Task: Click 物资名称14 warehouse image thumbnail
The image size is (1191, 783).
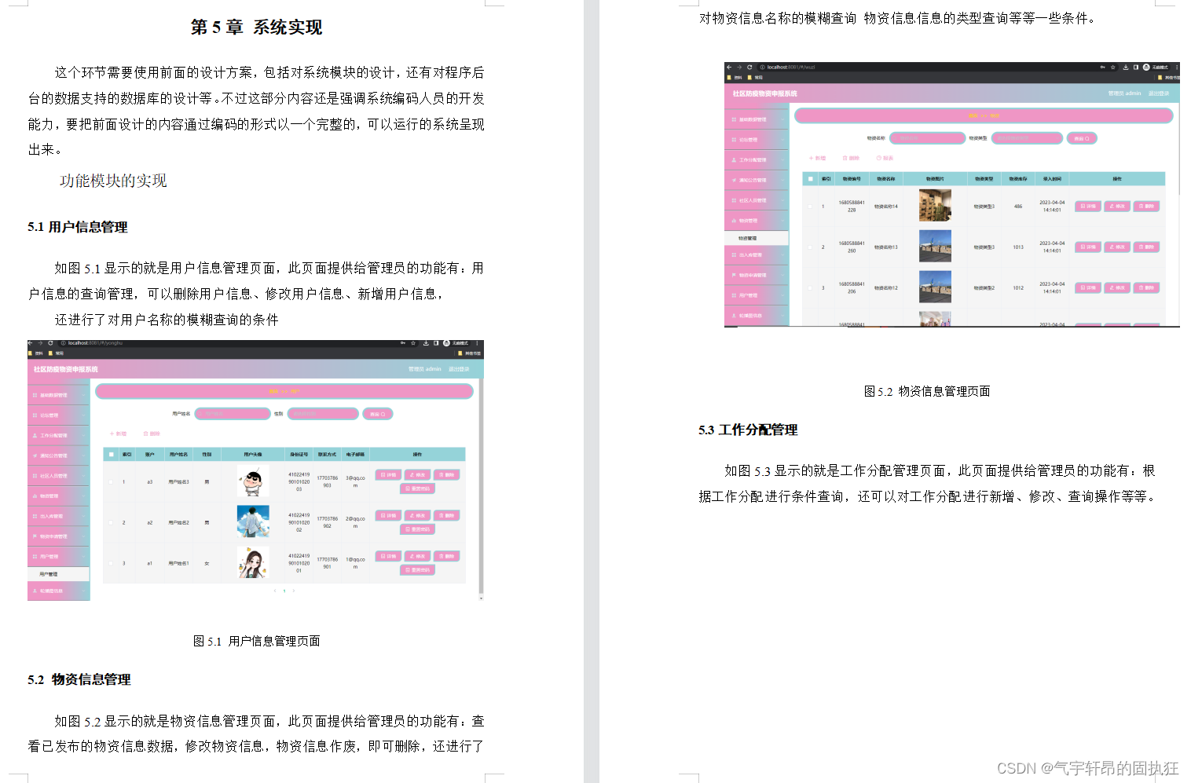Action: coord(935,206)
